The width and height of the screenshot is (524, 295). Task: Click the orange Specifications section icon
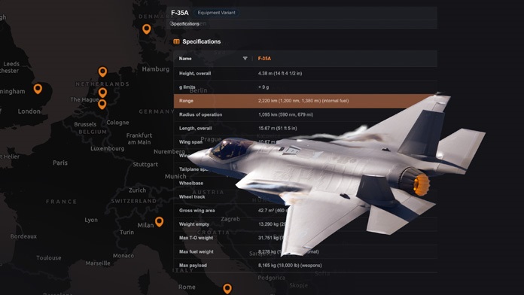(176, 41)
